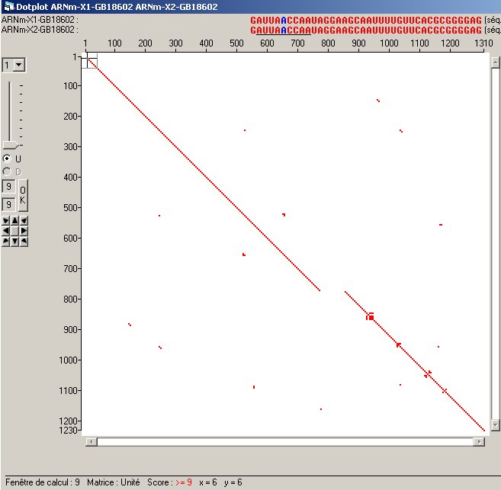Click the down arrow navigation button

pos(15,240)
